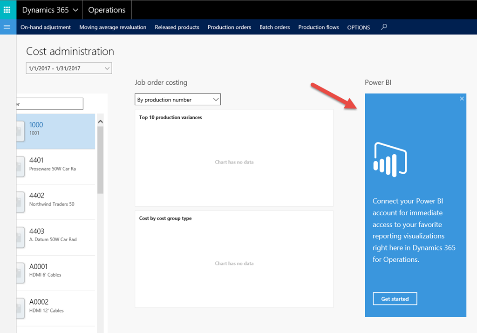Screen dimensions: 477x333
Task: Expand the Dynamics 365 chevron menu
Action: coord(75,10)
